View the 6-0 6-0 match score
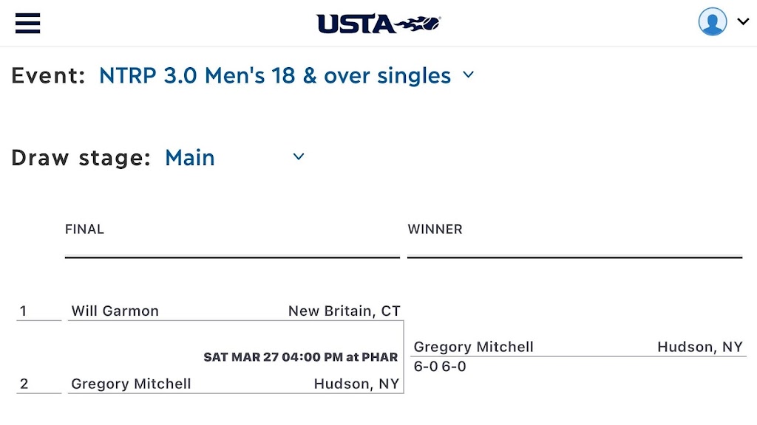757x425 pixels. pyautogui.click(x=440, y=367)
